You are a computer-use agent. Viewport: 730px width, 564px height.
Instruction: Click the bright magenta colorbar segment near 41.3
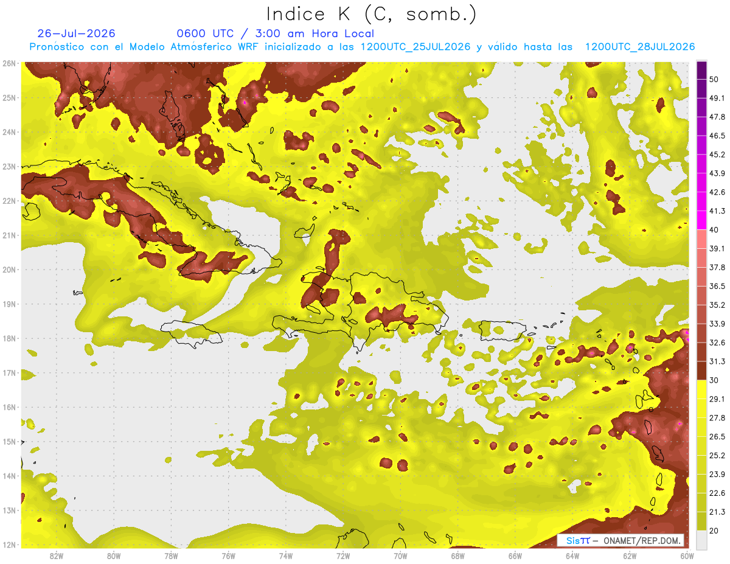[702, 220]
